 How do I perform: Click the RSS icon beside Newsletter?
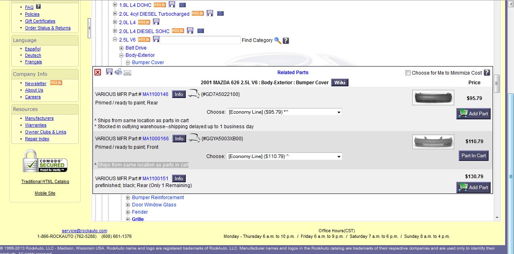point(56,83)
